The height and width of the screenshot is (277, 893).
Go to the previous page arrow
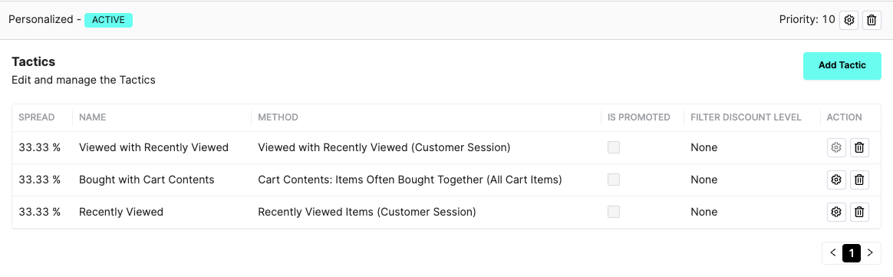pyautogui.click(x=832, y=253)
